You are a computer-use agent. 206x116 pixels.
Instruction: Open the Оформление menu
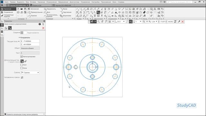click(x=63, y=2)
